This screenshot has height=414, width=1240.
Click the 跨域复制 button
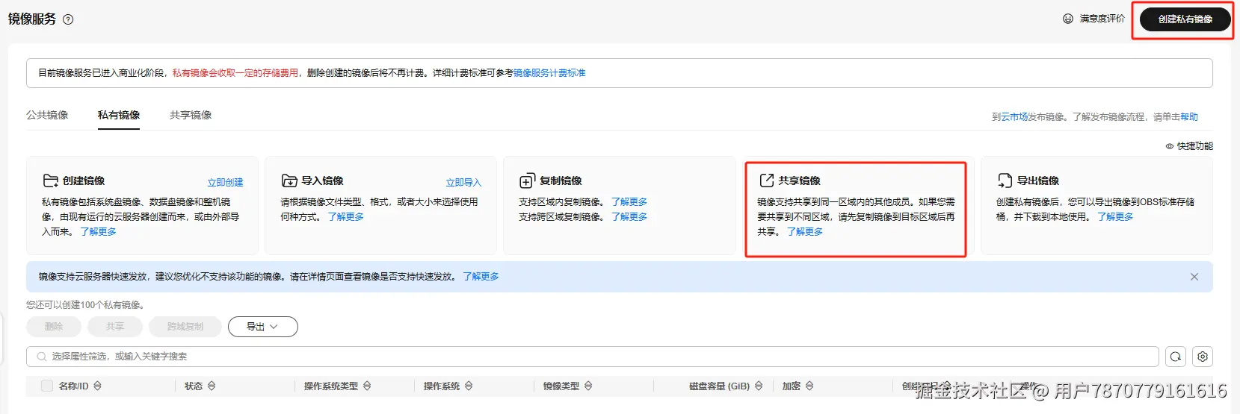pos(185,327)
